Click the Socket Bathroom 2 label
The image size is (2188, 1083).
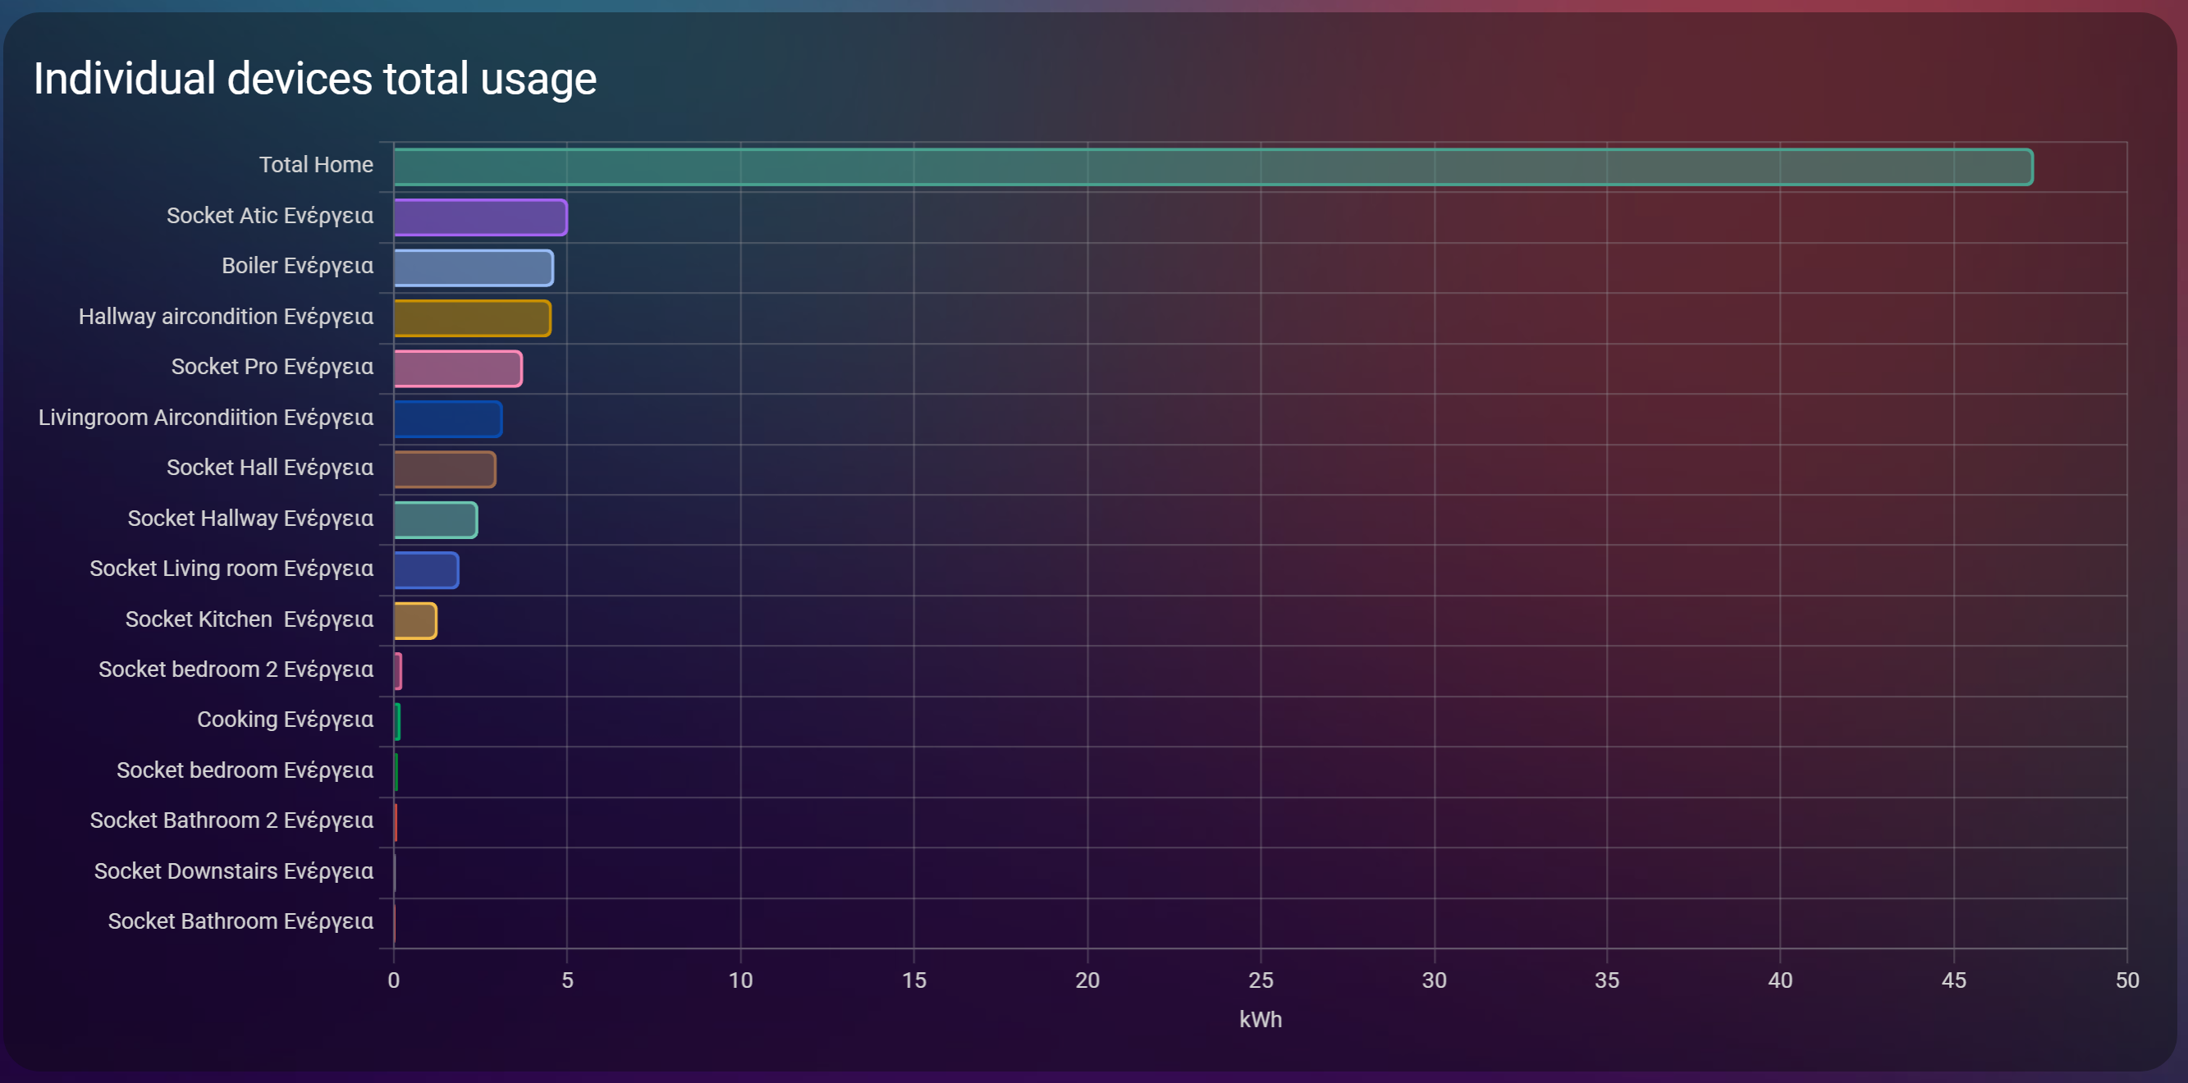click(231, 820)
